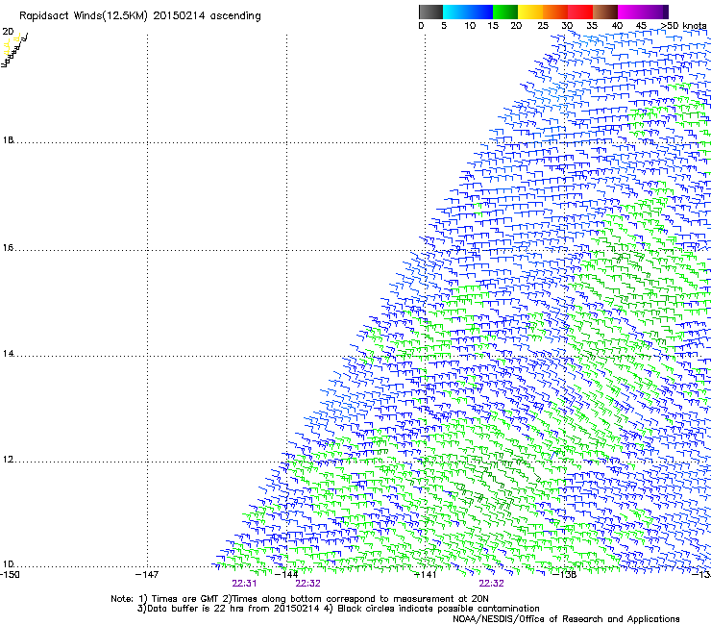
Task: Click the 22:32 time label right of -141
Action: (492, 584)
